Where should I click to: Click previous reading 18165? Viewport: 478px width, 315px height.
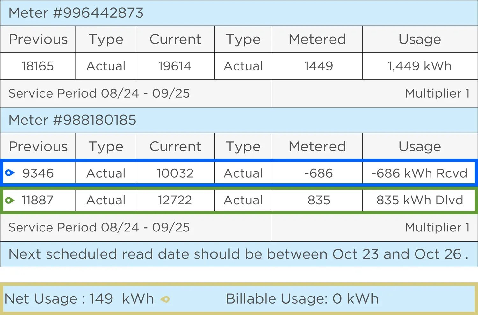click(x=38, y=66)
